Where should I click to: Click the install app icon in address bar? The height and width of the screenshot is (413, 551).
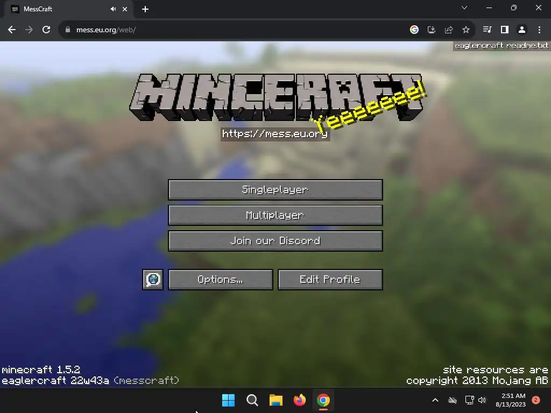432,30
